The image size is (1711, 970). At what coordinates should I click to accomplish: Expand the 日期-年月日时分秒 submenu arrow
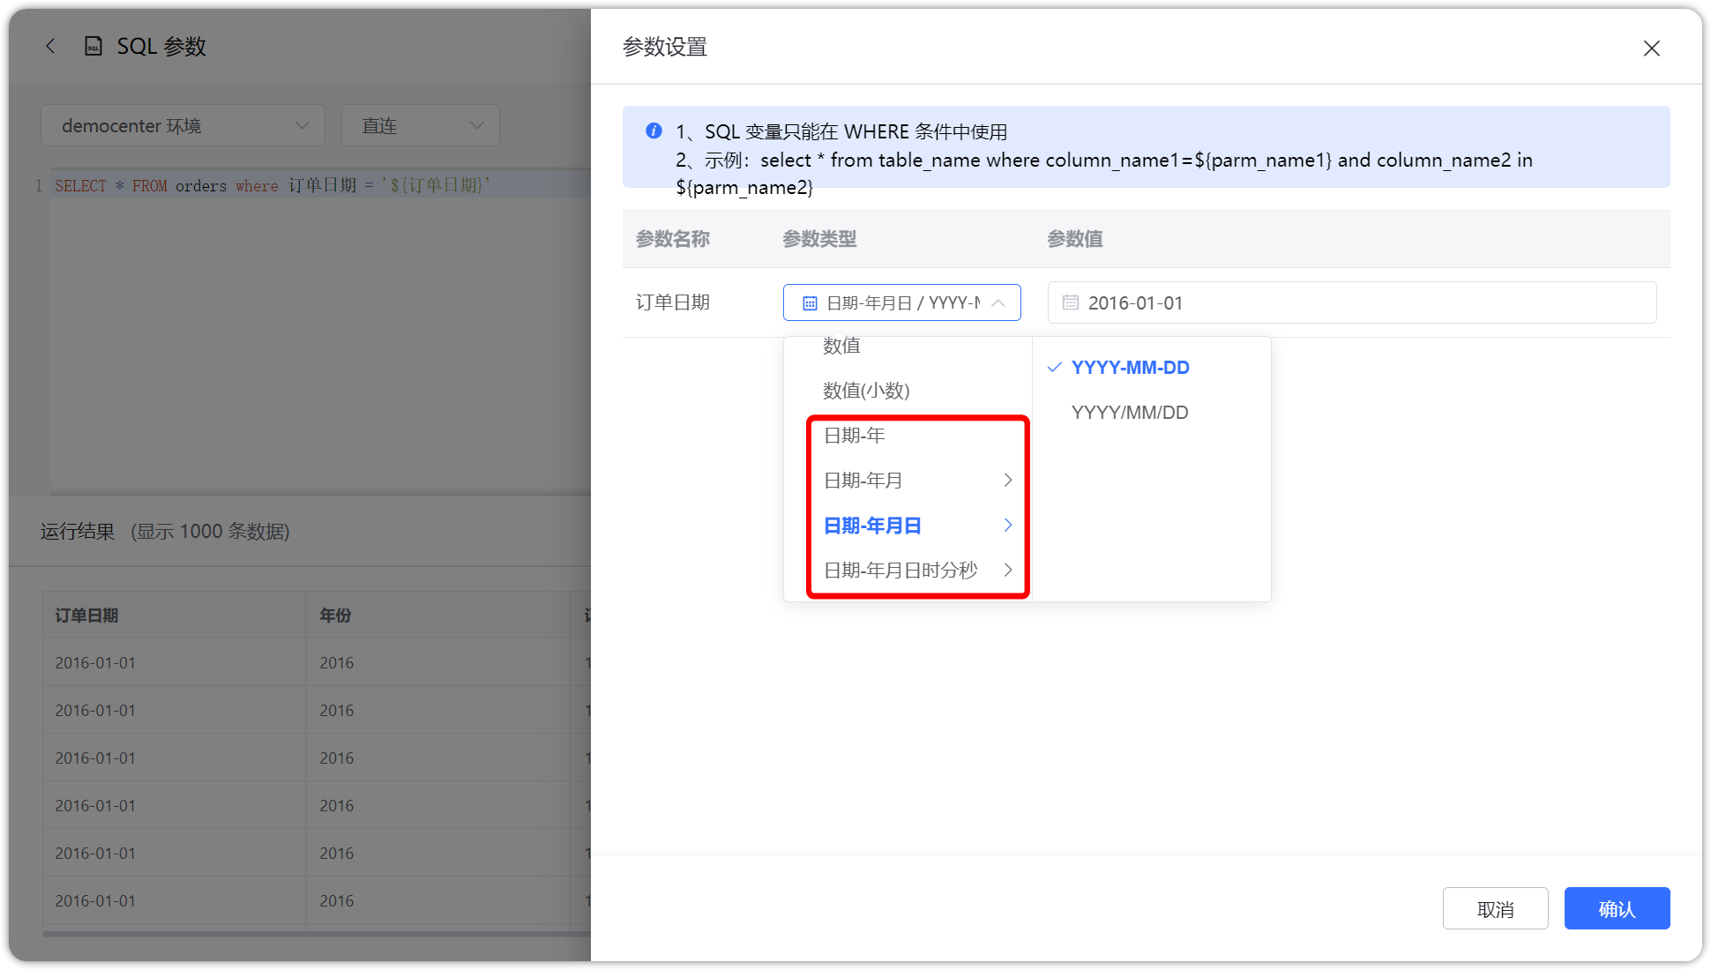coord(1008,570)
